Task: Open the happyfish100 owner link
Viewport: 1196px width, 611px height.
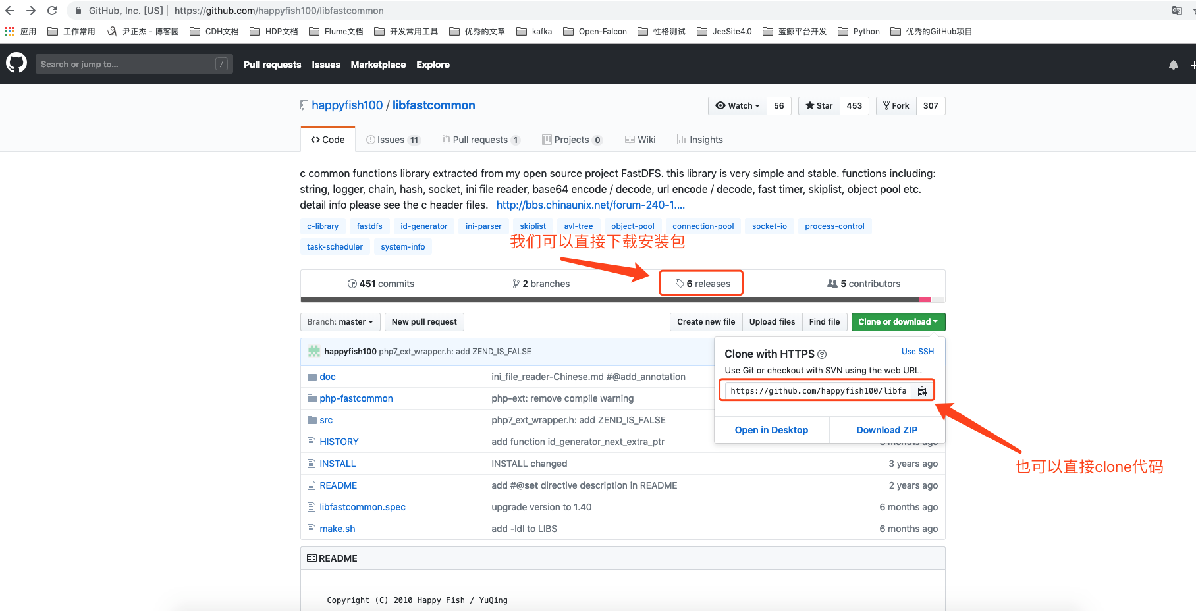Action: [x=347, y=105]
